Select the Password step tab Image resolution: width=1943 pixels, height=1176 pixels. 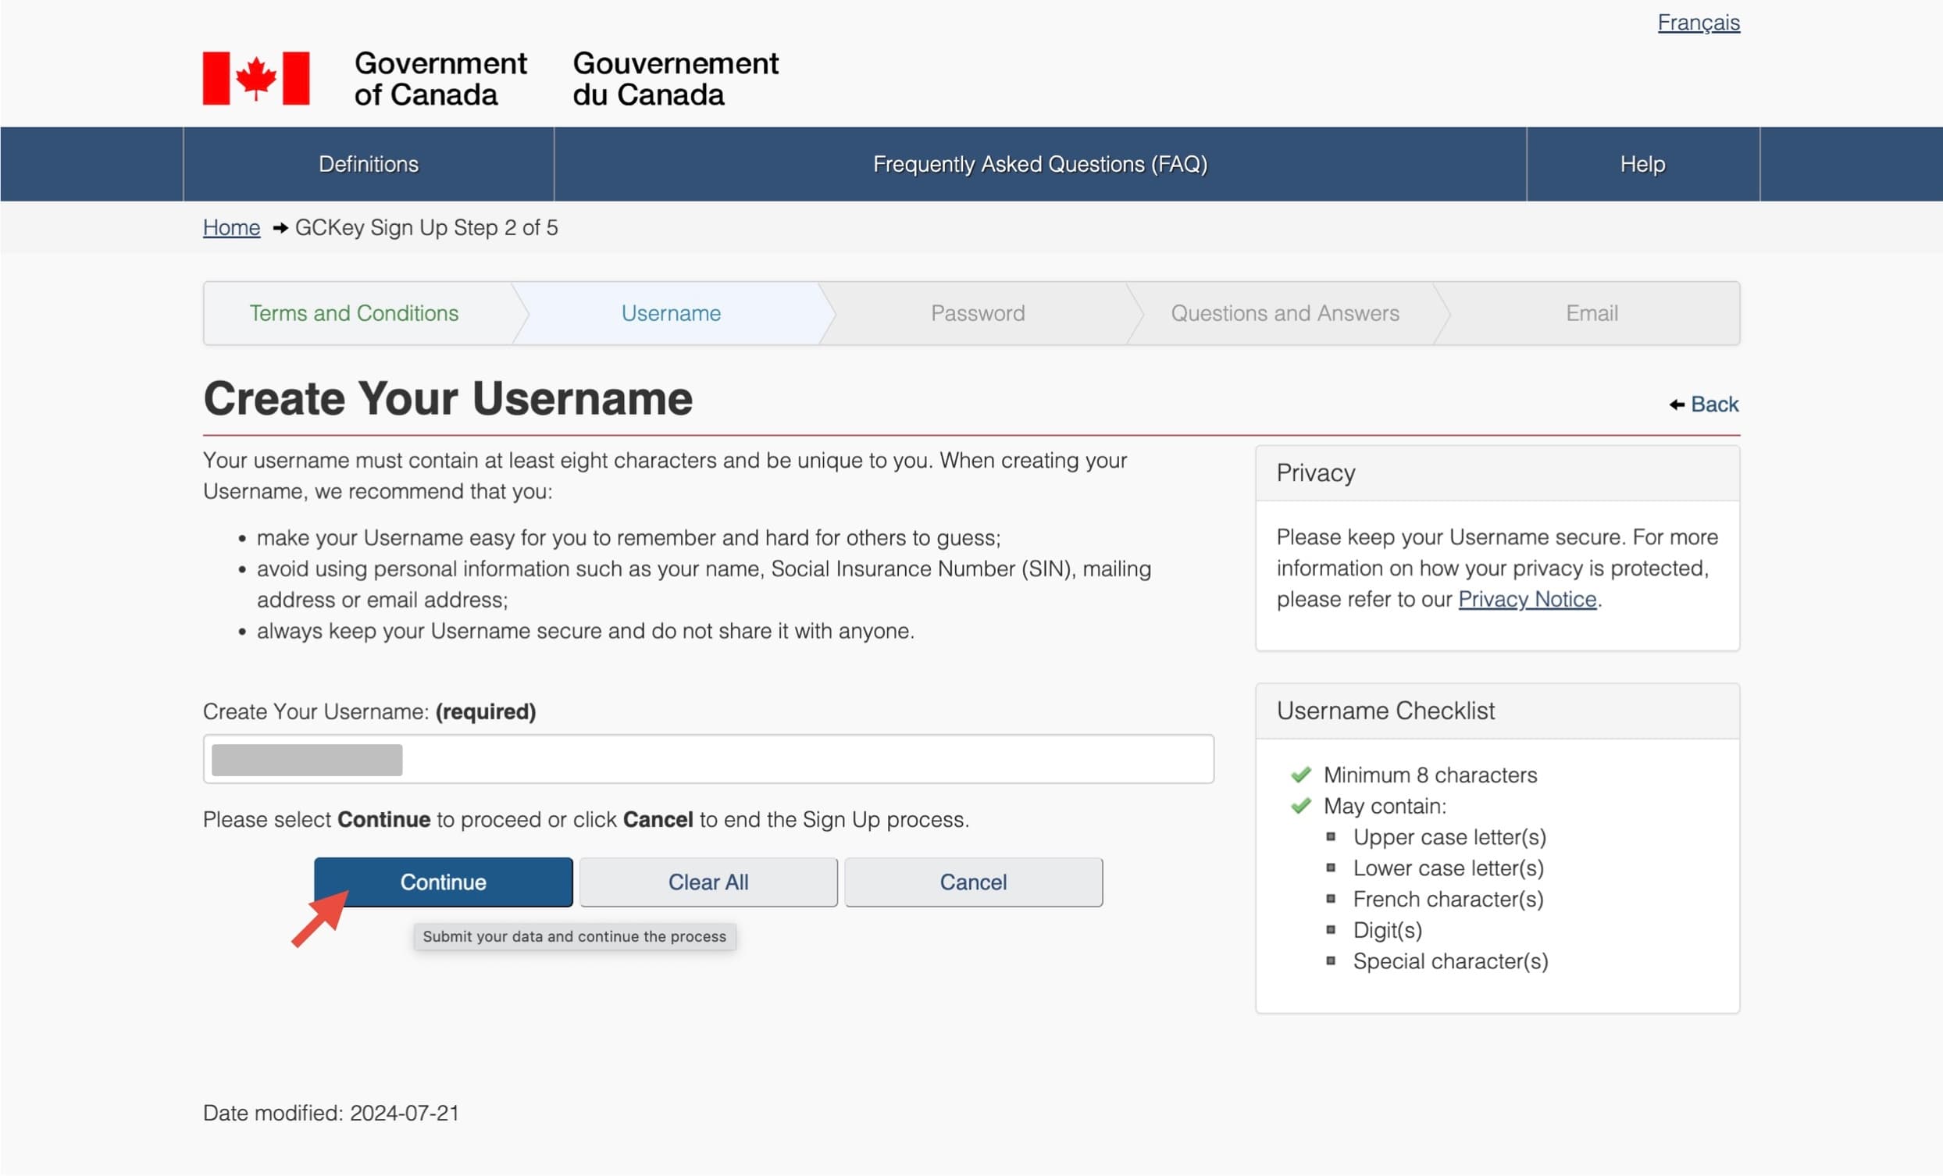(977, 313)
